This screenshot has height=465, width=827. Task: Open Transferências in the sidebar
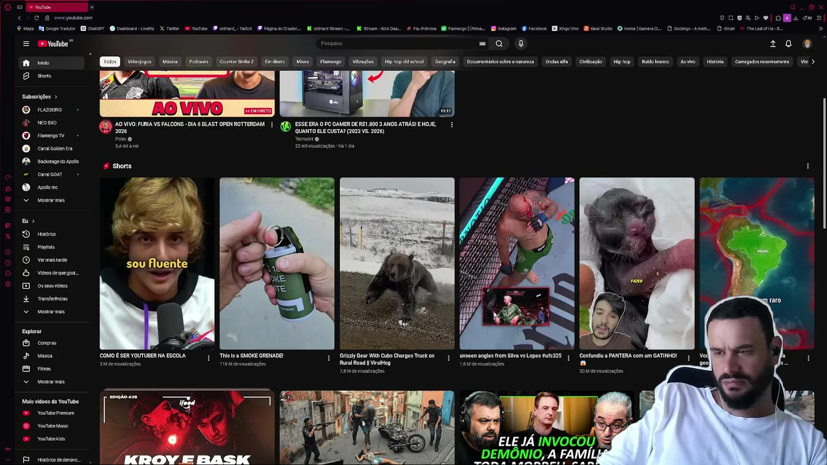tap(52, 298)
